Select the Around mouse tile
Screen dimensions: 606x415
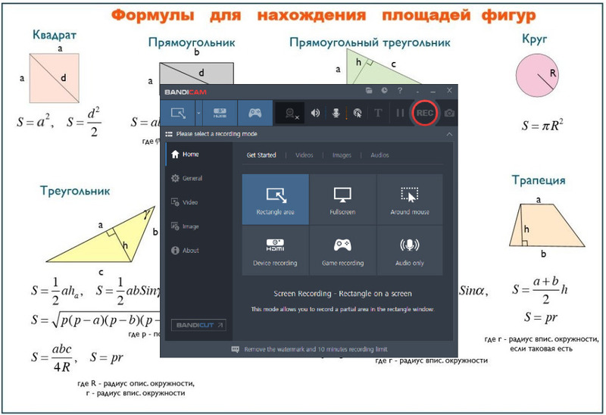click(x=410, y=199)
